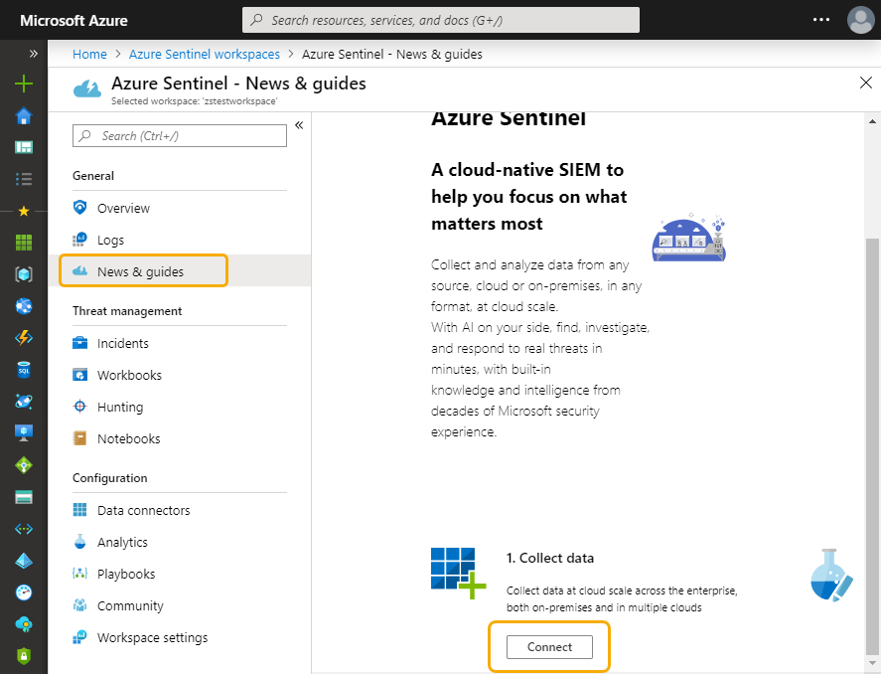Expand the sidebar with the double chevron

click(33, 54)
